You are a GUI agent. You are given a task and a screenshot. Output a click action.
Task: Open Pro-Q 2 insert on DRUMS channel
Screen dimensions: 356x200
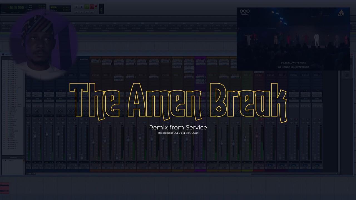(x=95, y=61)
